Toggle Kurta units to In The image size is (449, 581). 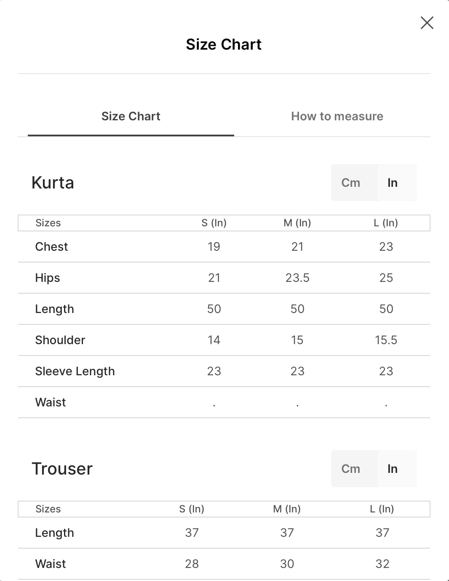[393, 183]
